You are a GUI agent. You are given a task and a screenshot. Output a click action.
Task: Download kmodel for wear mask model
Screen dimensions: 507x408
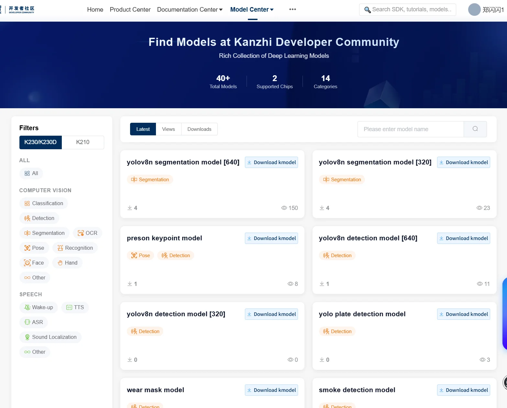click(x=271, y=390)
